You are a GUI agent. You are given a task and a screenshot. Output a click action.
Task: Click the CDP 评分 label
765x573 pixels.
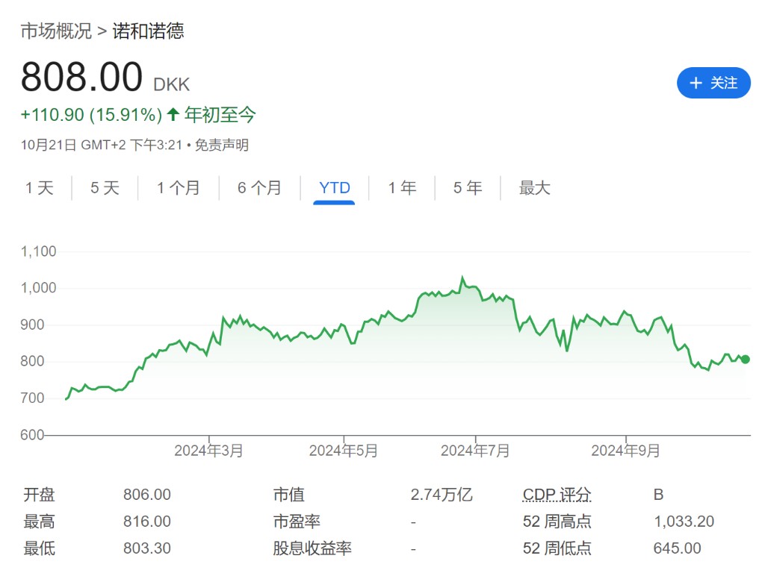[557, 495]
